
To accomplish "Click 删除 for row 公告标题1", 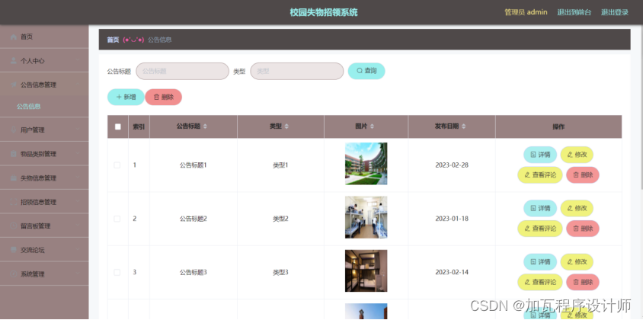I will 583,174.
